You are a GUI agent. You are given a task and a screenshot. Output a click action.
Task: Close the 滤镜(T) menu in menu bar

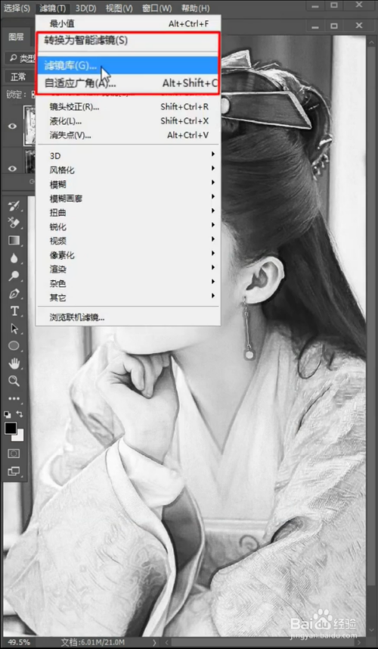[53, 8]
